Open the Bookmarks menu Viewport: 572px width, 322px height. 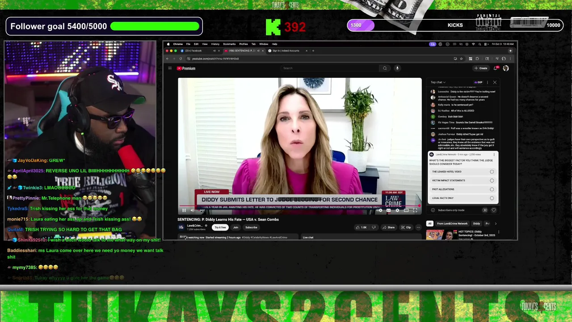(x=229, y=44)
